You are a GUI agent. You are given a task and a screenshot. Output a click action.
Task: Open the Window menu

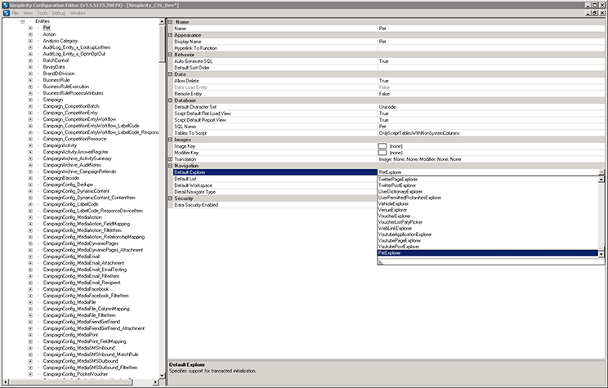tap(78, 13)
